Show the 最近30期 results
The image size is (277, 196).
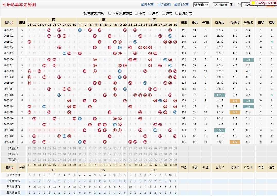pos(148,5)
